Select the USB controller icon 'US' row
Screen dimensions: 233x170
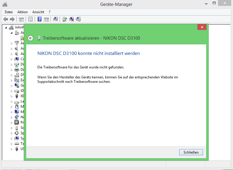point(17,149)
